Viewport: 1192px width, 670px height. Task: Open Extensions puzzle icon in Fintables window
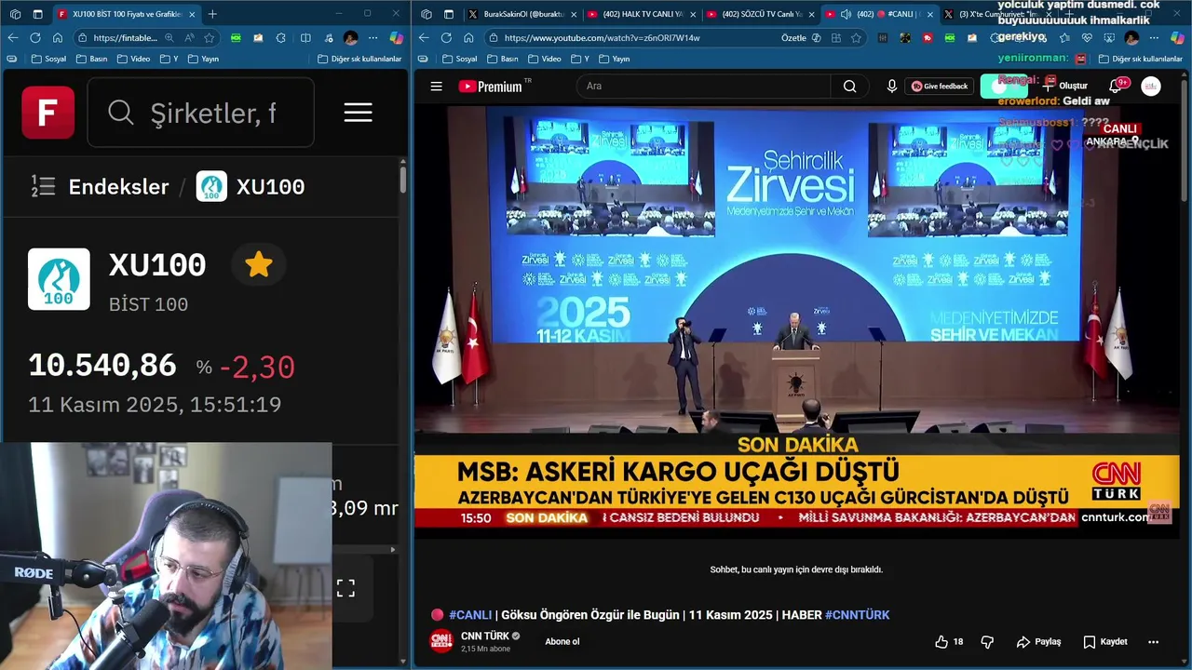coord(281,37)
